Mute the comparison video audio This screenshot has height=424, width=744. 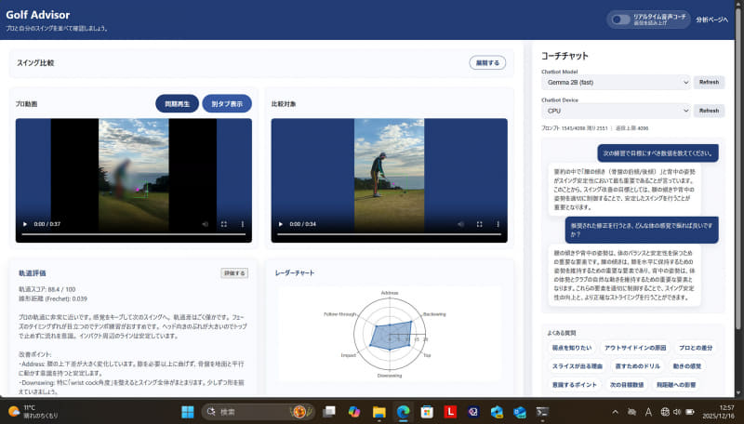(x=460, y=224)
